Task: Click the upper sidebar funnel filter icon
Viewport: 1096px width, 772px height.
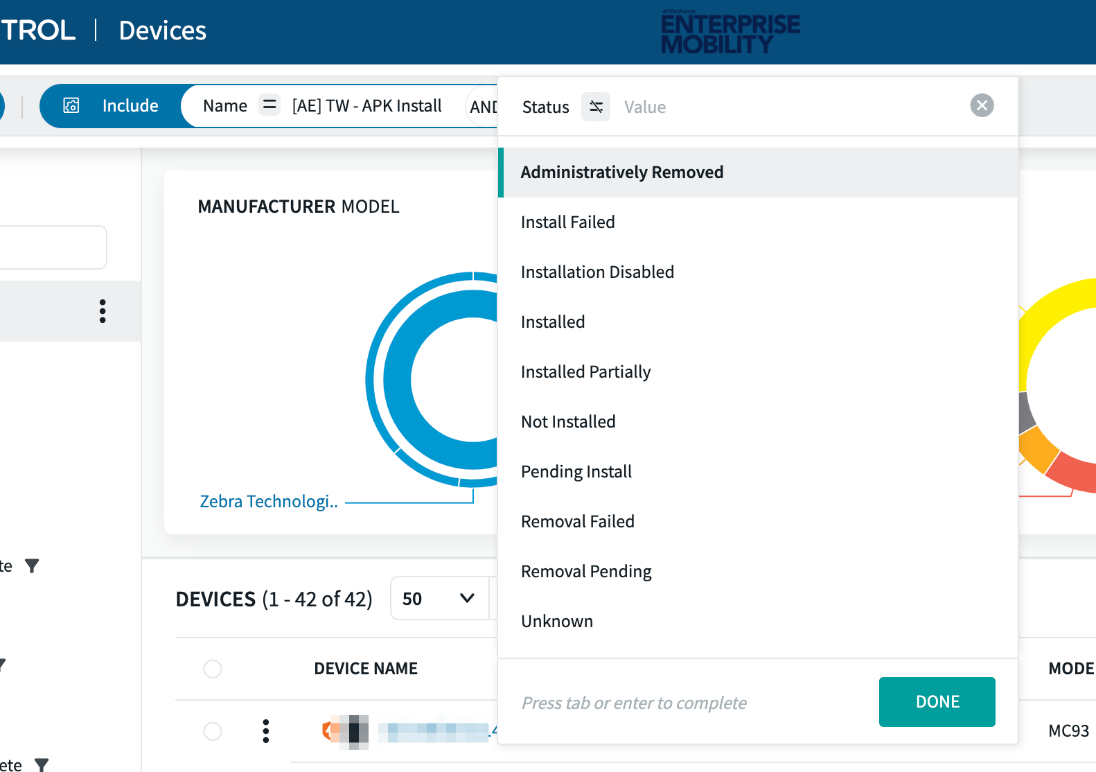Action: 32,566
